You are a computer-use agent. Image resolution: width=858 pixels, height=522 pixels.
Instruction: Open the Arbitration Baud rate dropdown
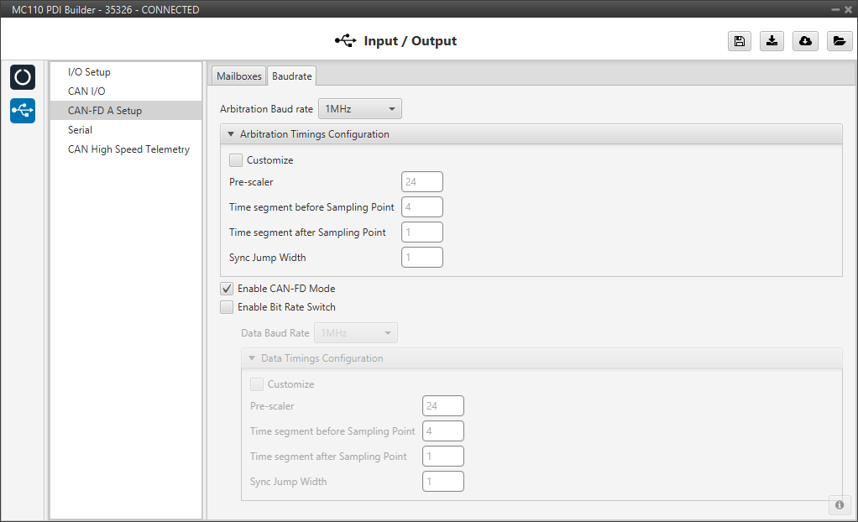pos(359,109)
